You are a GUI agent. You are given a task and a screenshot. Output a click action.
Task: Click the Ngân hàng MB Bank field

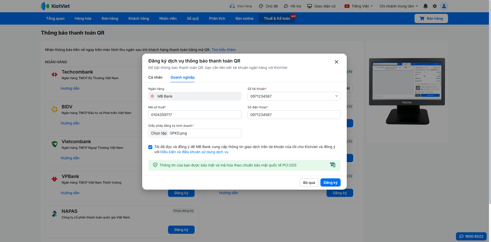195,96
